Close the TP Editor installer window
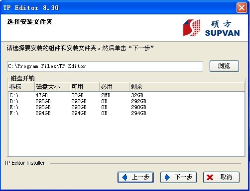250x191 pixels. 242,7
